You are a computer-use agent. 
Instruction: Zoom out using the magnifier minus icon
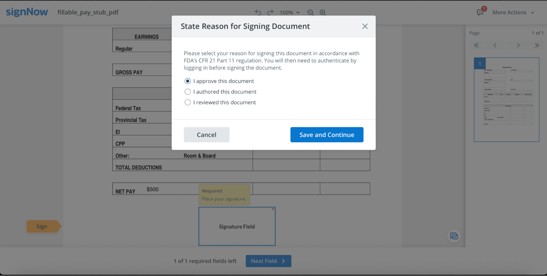310,13
